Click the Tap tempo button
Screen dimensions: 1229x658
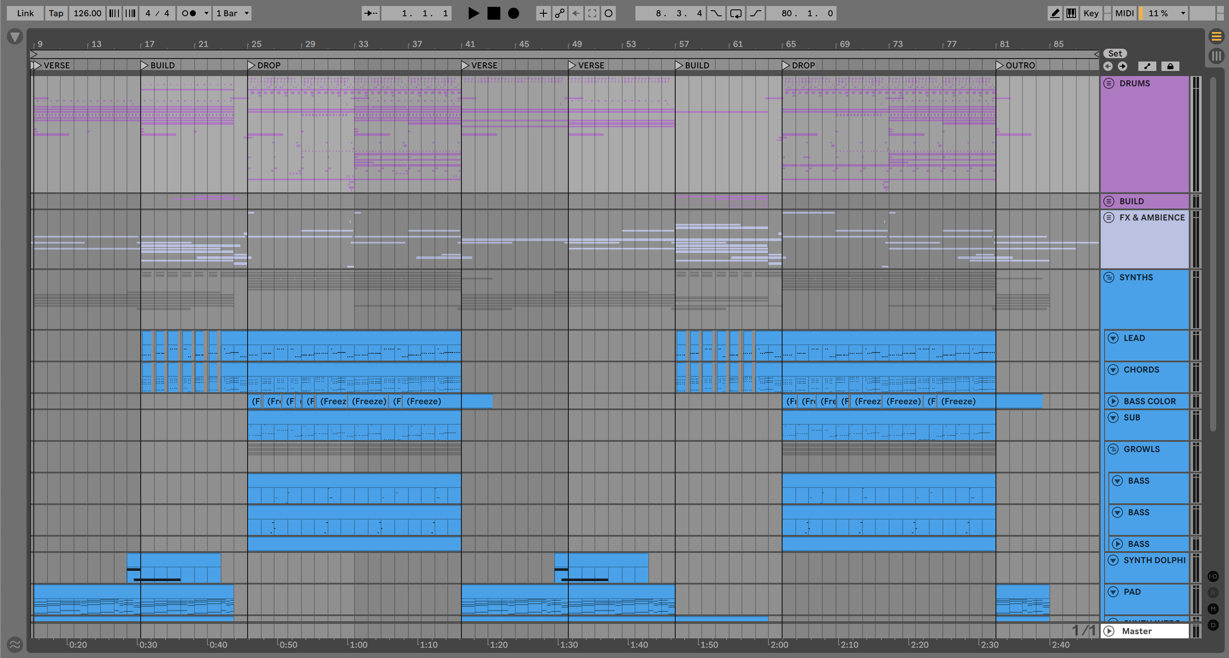(x=56, y=13)
